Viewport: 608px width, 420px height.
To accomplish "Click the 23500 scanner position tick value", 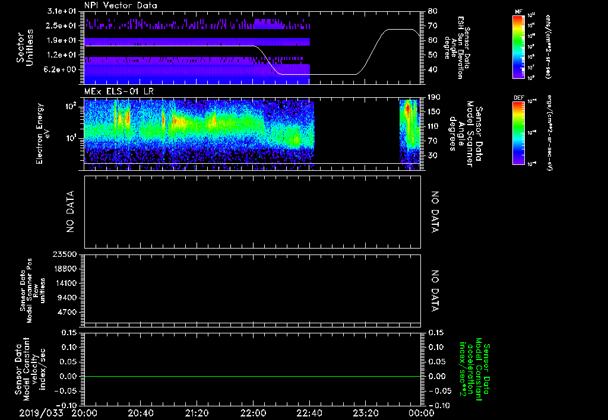I will [64, 254].
